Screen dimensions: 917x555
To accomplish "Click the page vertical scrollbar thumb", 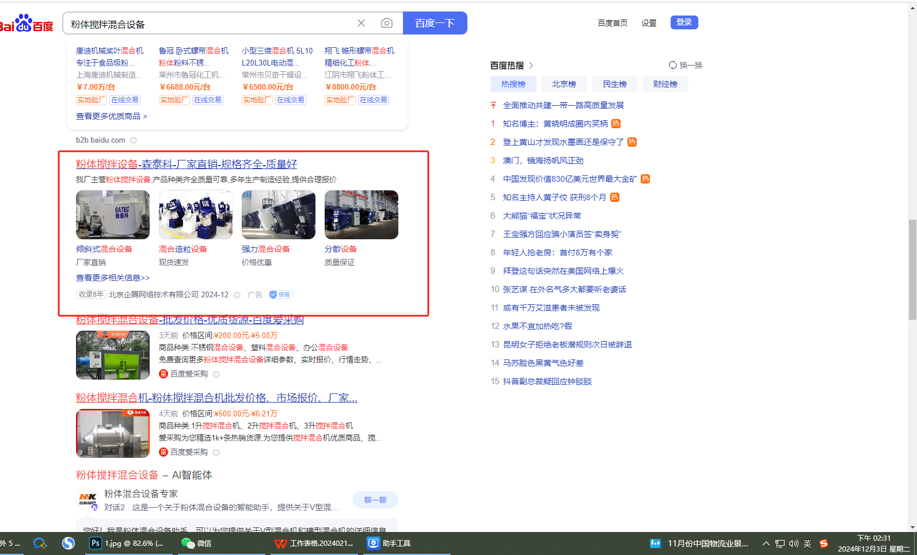I will (912, 269).
